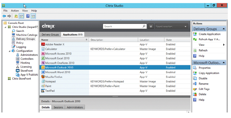
Task: Select StoreFront under Configuration
Action: click(27, 71)
